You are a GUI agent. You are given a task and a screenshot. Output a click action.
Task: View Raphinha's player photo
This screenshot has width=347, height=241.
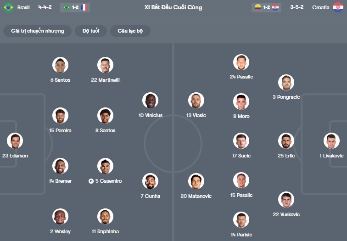point(105,217)
